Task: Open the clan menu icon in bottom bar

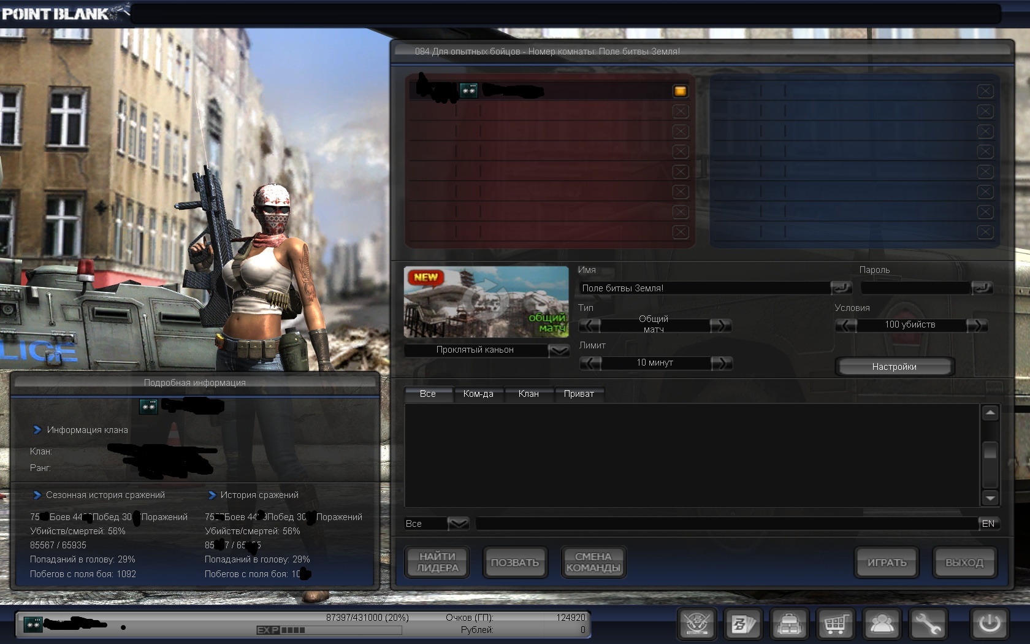Action: 697,624
